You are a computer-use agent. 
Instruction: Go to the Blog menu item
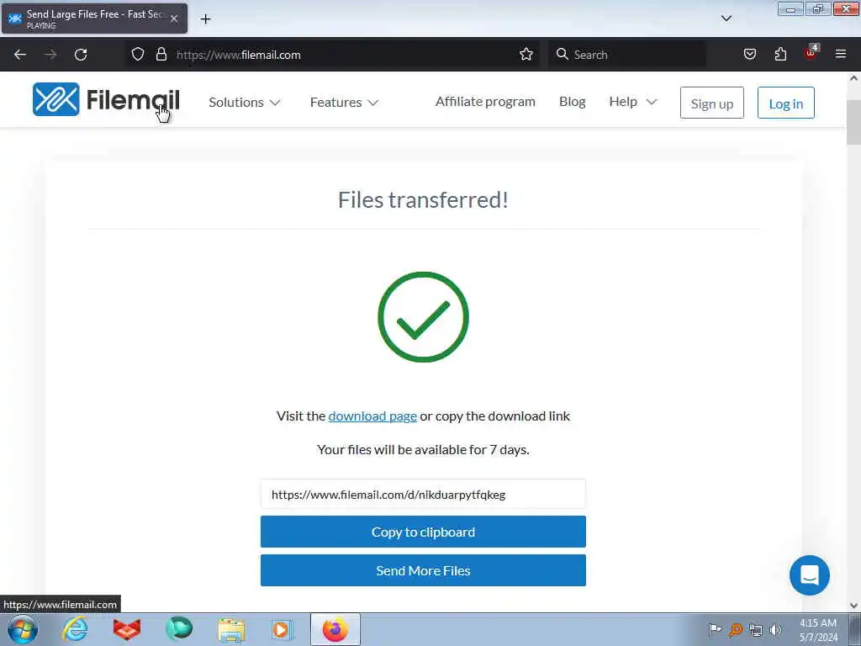tap(572, 102)
